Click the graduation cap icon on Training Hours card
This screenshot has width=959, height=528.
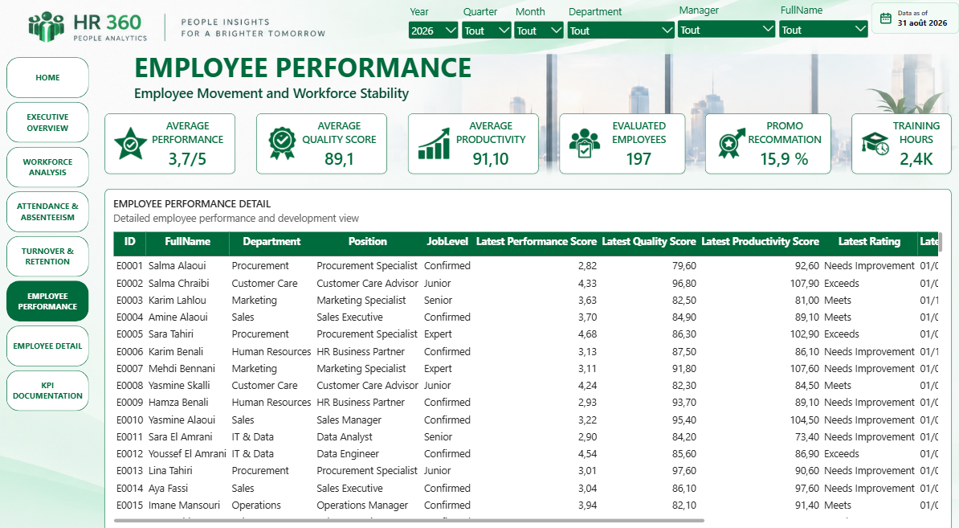[x=875, y=143]
